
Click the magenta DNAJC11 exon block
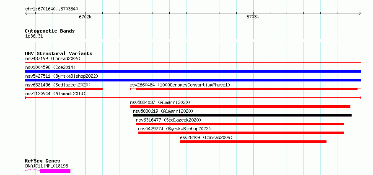(x=55, y=171)
